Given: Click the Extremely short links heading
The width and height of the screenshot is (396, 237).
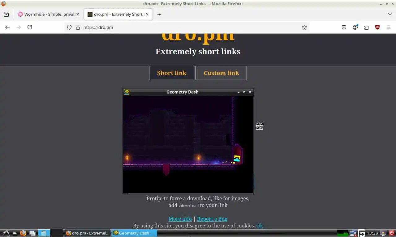Looking at the screenshot, I should [x=198, y=52].
